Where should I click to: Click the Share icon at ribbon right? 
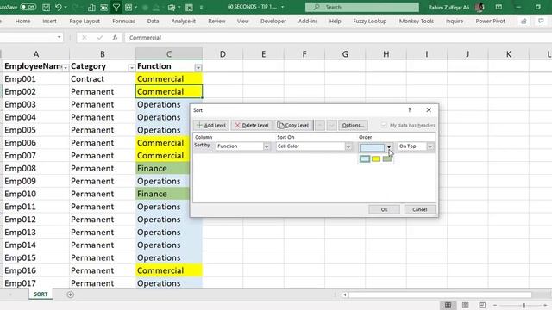(x=524, y=21)
